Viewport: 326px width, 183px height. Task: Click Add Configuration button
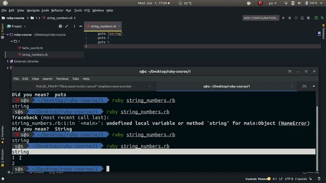point(261,18)
